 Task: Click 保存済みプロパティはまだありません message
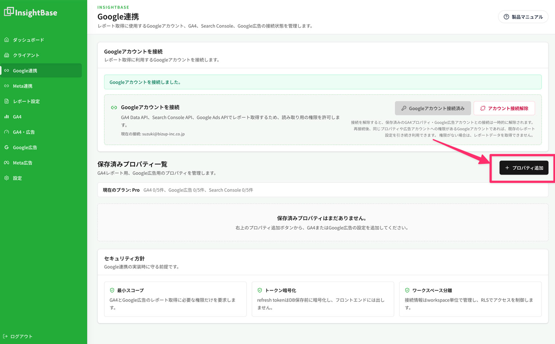click(x=322, y=218)
